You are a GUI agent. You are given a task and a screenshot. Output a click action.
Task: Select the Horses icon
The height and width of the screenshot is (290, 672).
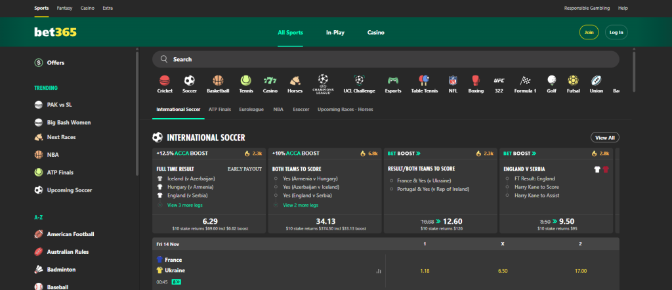click(x=295, y=80)
